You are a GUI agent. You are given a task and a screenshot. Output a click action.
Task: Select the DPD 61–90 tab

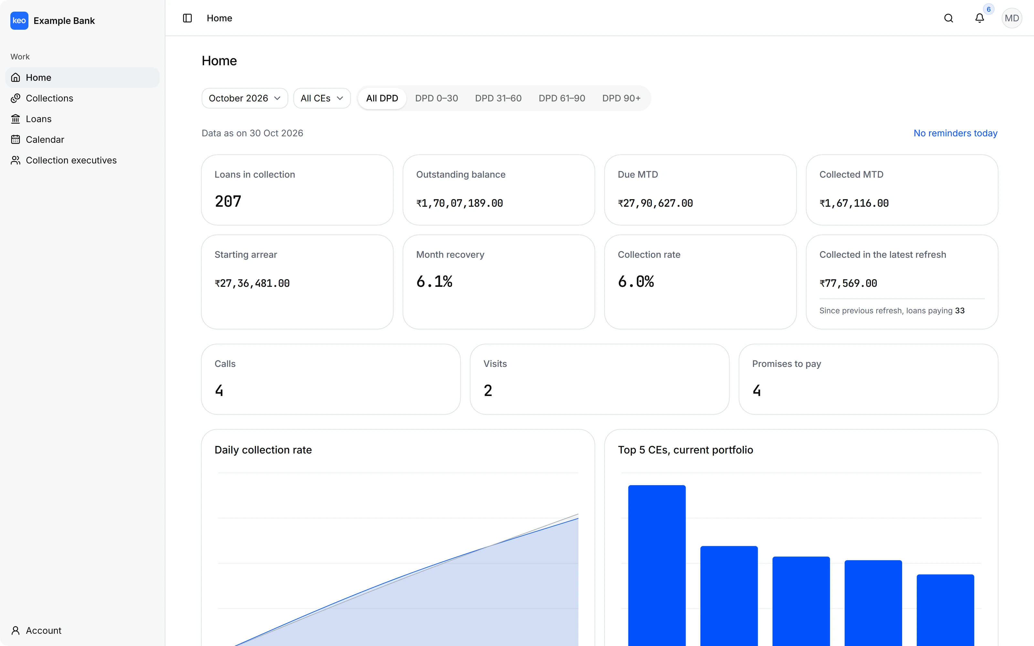tap(562, 98)
